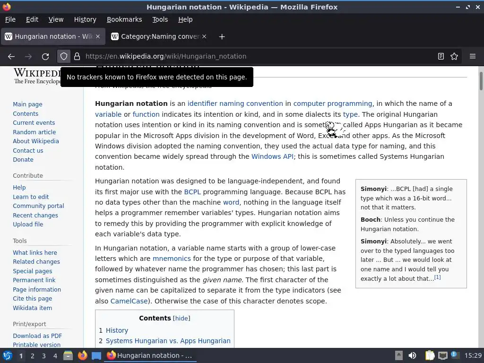
Task: Click the Hungarian notation taskbar window button
Action: tap(150, 355)
